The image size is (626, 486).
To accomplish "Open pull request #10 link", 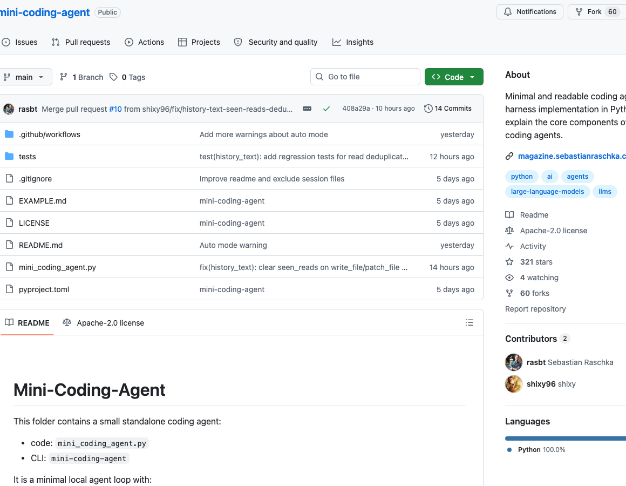I will [115, 108].
